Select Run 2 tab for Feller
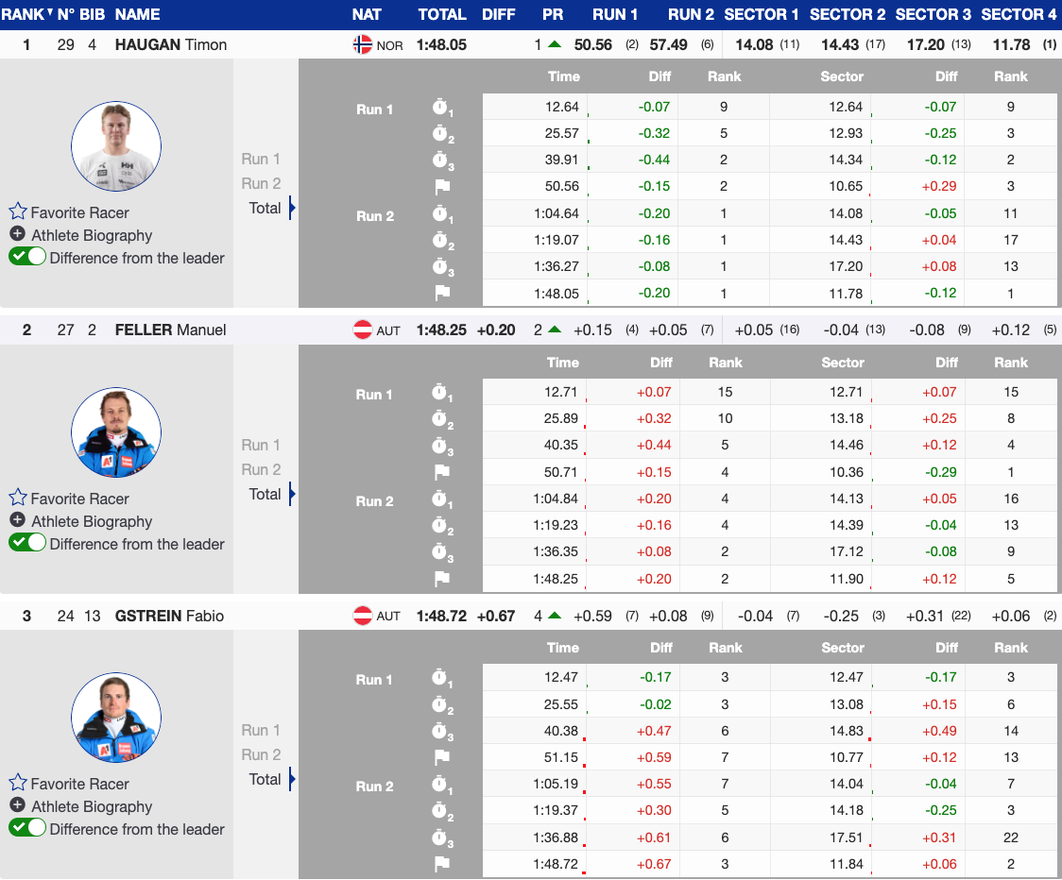1062x880 pixels. [261, 469]
